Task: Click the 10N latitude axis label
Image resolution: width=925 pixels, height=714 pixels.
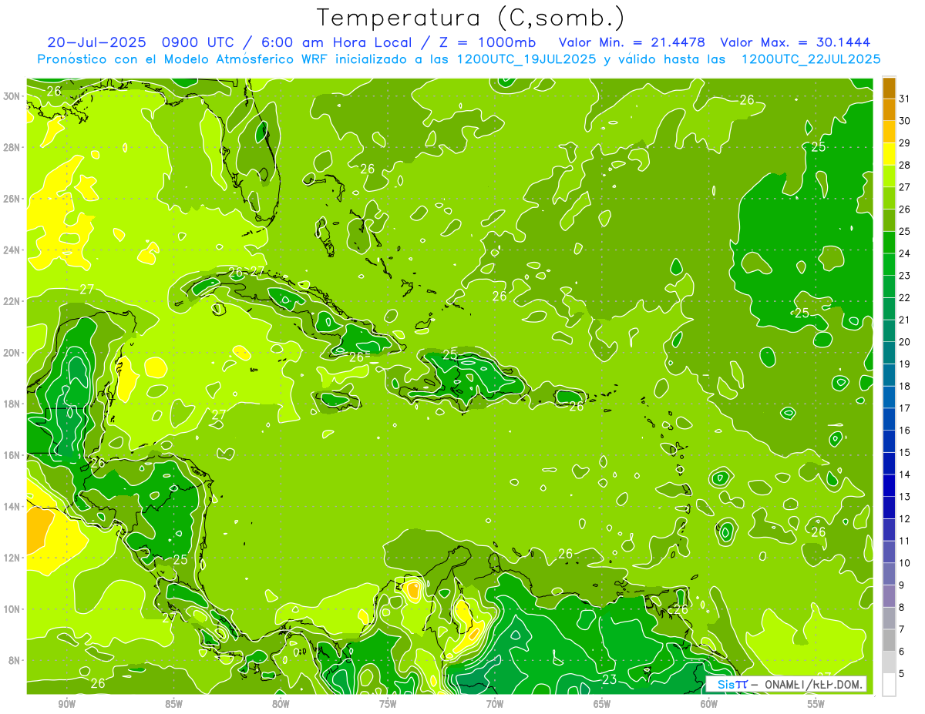Action: pyautogui.click(x=12, y=608)
